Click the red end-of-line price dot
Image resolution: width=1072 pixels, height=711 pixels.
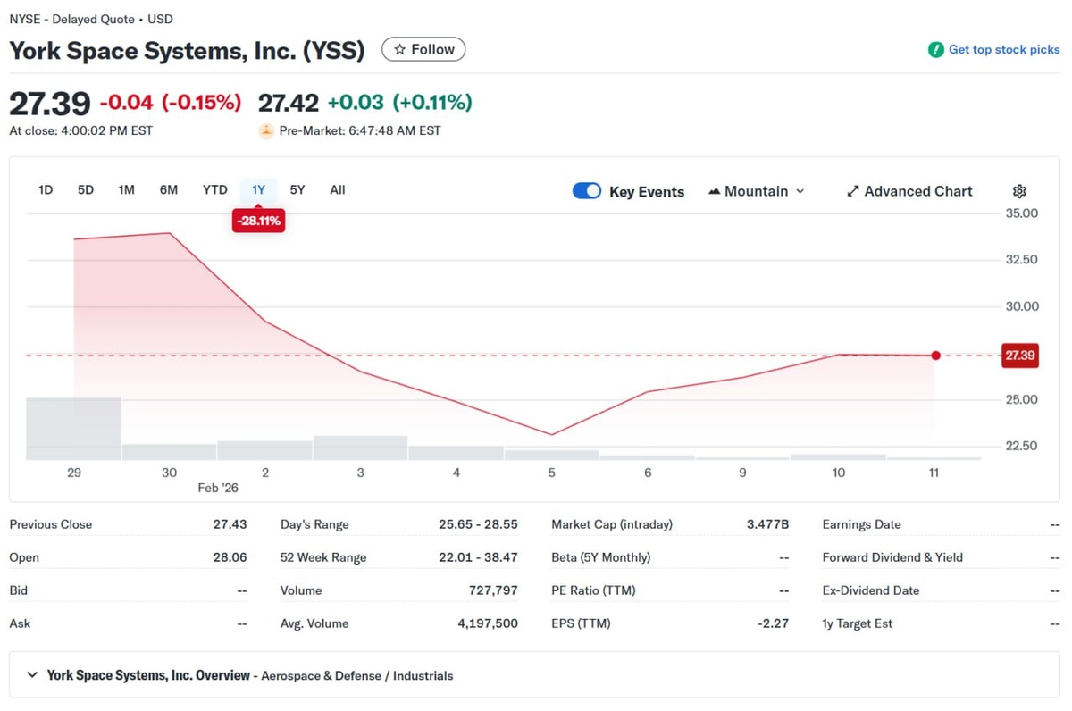[935, 355]
